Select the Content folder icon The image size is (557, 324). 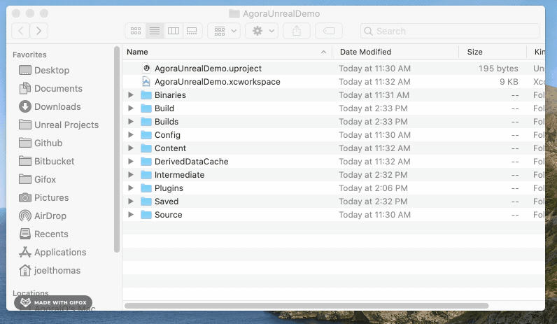(146, 148)
